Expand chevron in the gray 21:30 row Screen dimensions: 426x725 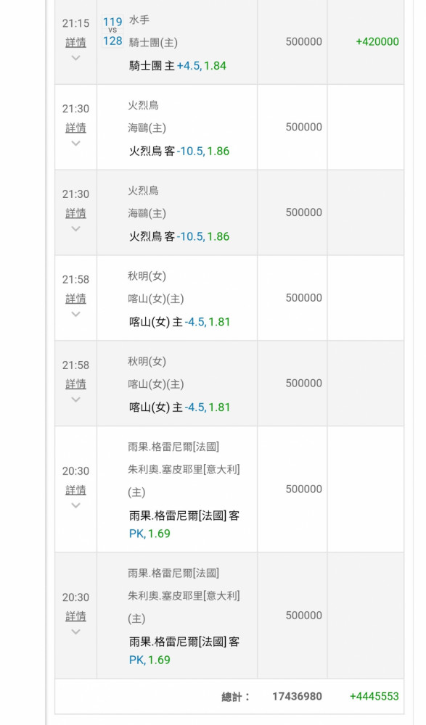75,229
